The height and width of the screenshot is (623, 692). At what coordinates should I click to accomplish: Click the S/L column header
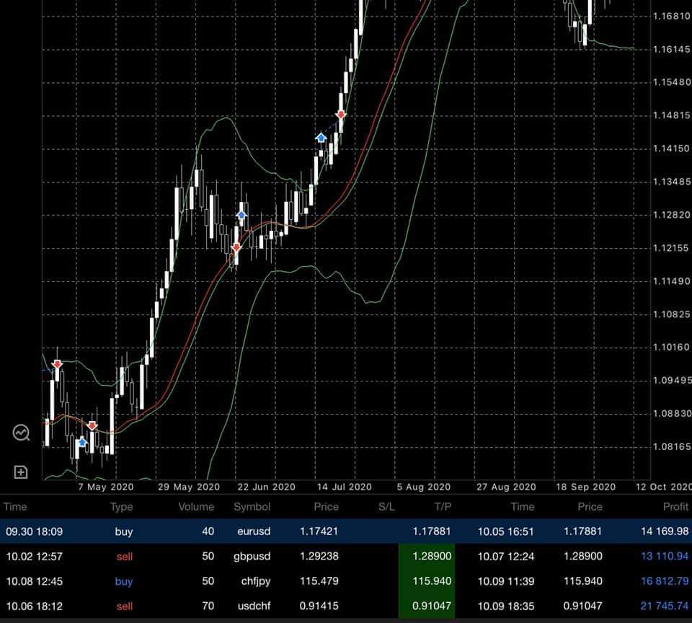386,507
